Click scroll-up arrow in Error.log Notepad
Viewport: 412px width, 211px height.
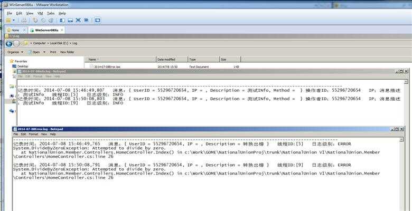pos(401,140)
